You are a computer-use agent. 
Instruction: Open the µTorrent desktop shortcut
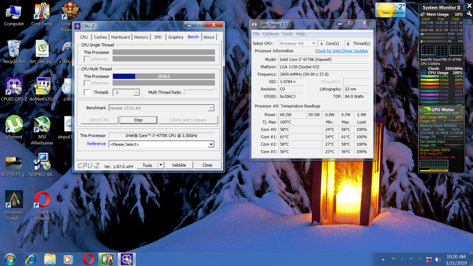point(14,126)
